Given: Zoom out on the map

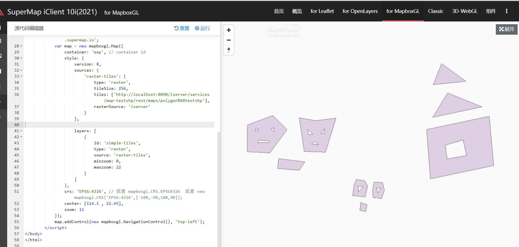Looking at the screenshot, I should [x=229, y=40].
